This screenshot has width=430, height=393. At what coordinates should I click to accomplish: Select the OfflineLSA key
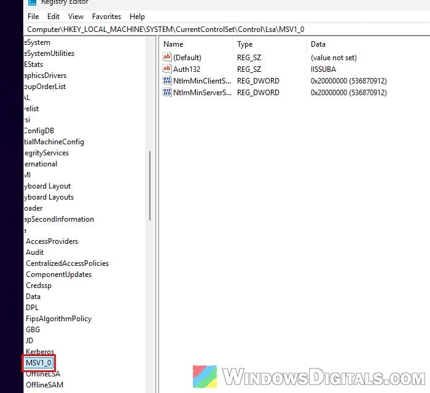43,374
